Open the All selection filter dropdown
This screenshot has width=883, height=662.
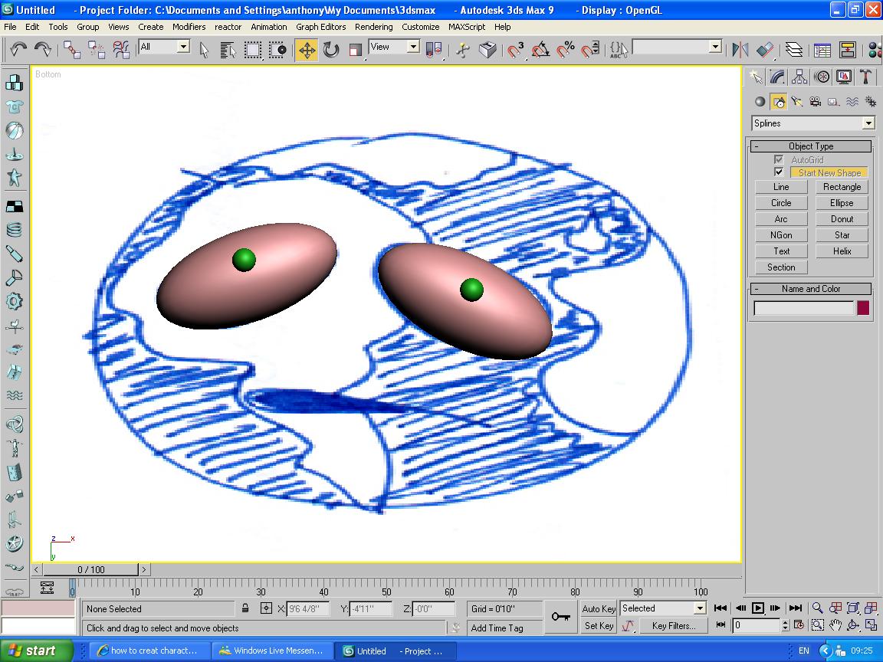[x=165, y=47]
